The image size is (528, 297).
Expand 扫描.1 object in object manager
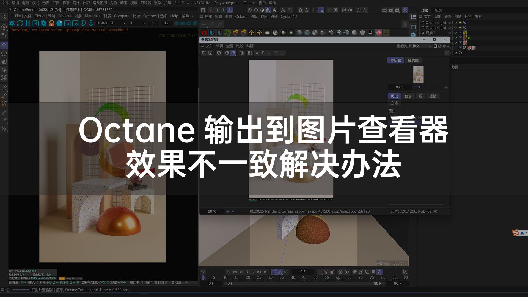point(420,33)
